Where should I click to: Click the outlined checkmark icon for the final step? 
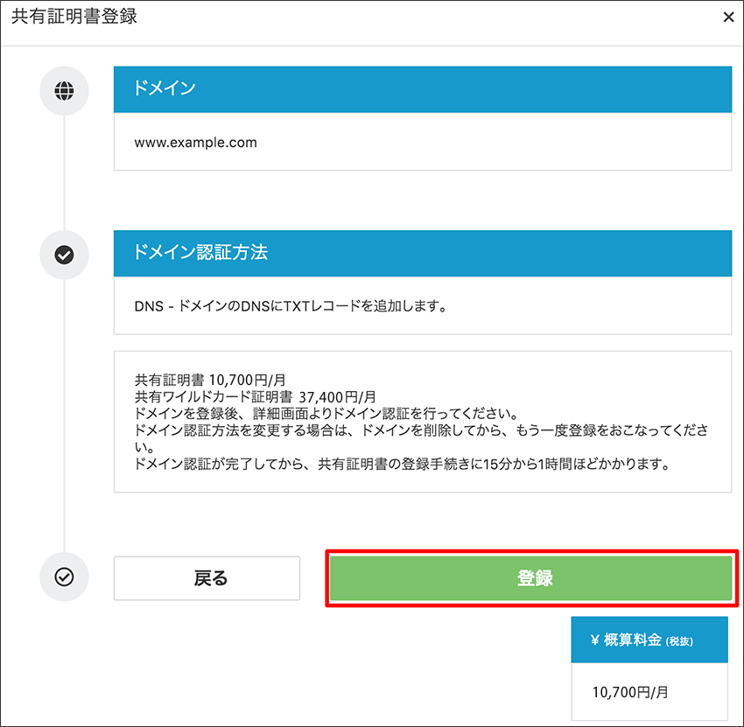[x=64, y=577]
